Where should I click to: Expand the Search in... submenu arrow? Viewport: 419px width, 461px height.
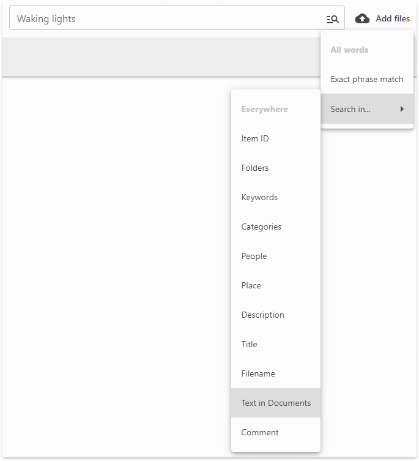pos(402,109)
